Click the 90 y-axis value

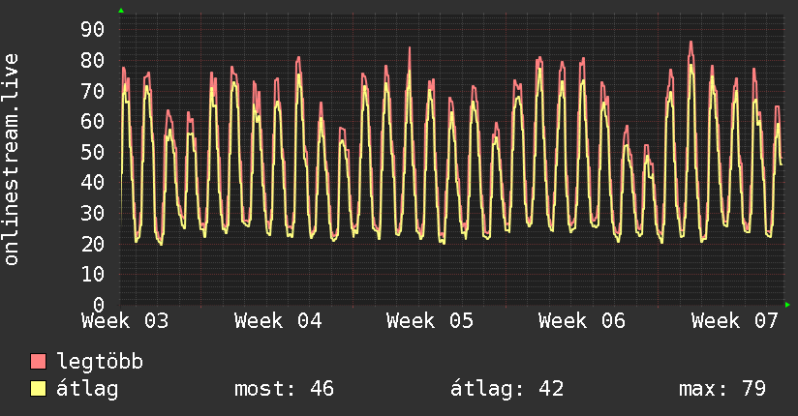coord(93,29)
